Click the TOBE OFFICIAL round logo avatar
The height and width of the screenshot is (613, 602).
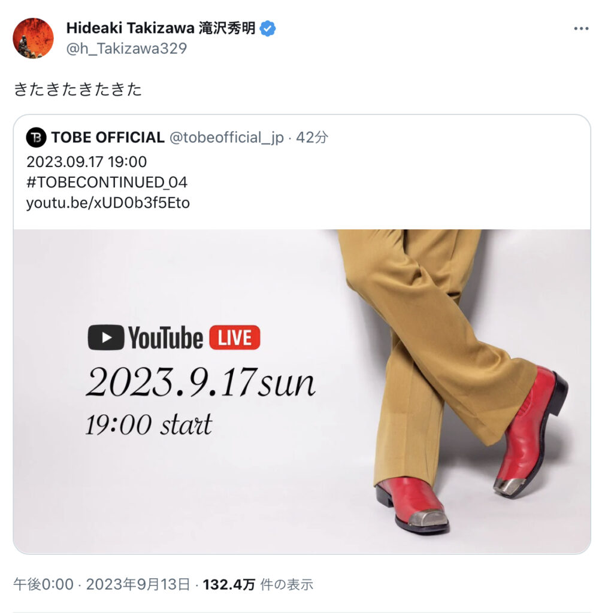[x=37, y=138]
